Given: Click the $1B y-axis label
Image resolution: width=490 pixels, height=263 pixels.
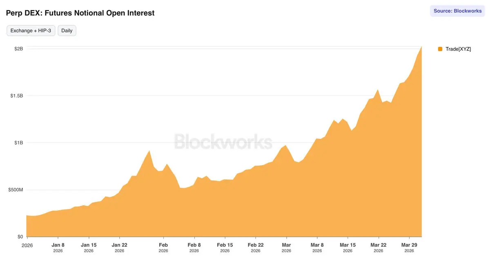Looking at the screenshot, I should [x=19, y=143].
